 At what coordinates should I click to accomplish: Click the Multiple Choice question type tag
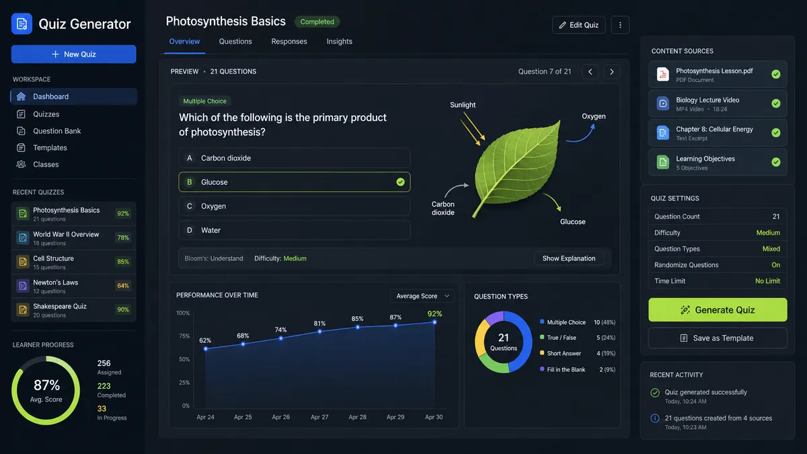tap(205, 101)
